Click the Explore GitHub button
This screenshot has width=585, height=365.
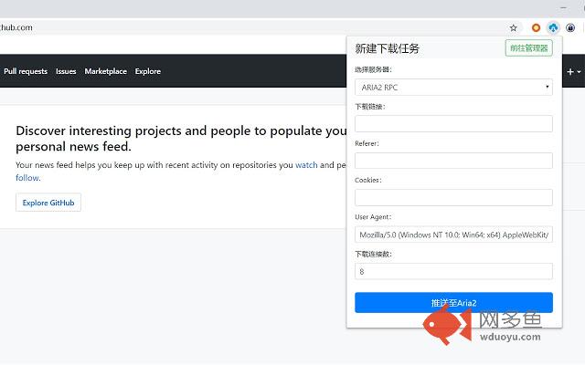pos(48,203)
